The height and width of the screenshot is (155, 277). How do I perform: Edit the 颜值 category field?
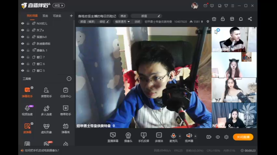point(146,16)
